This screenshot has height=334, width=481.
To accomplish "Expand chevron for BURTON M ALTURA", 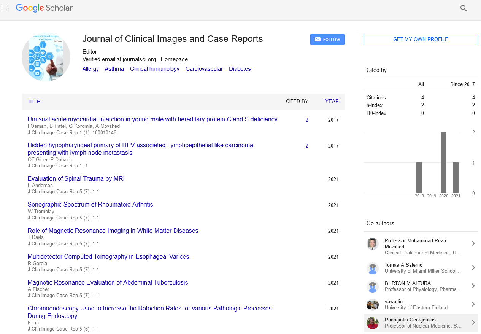I will [x=473, y=286].
